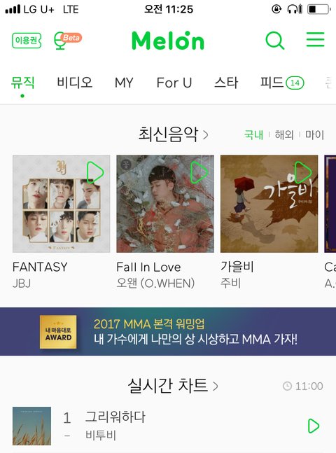The height and width of the screenshot is (453, 336).
Task: Open the Beta voice microphone icon
Action: click(68, 41)
